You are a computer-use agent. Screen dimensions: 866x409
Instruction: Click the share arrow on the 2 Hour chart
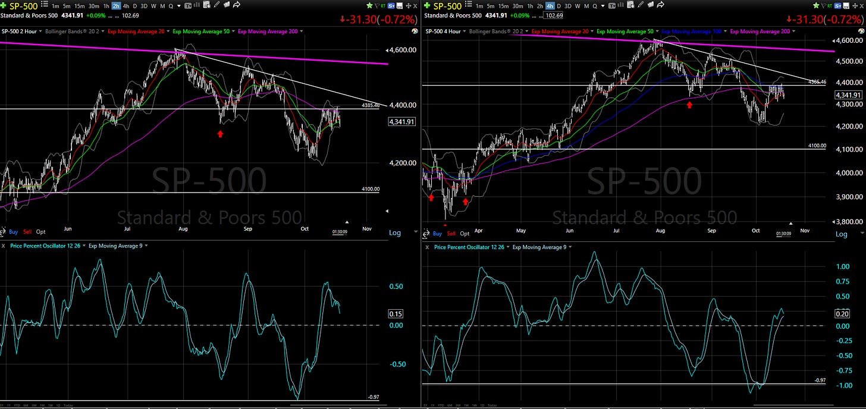236,5
